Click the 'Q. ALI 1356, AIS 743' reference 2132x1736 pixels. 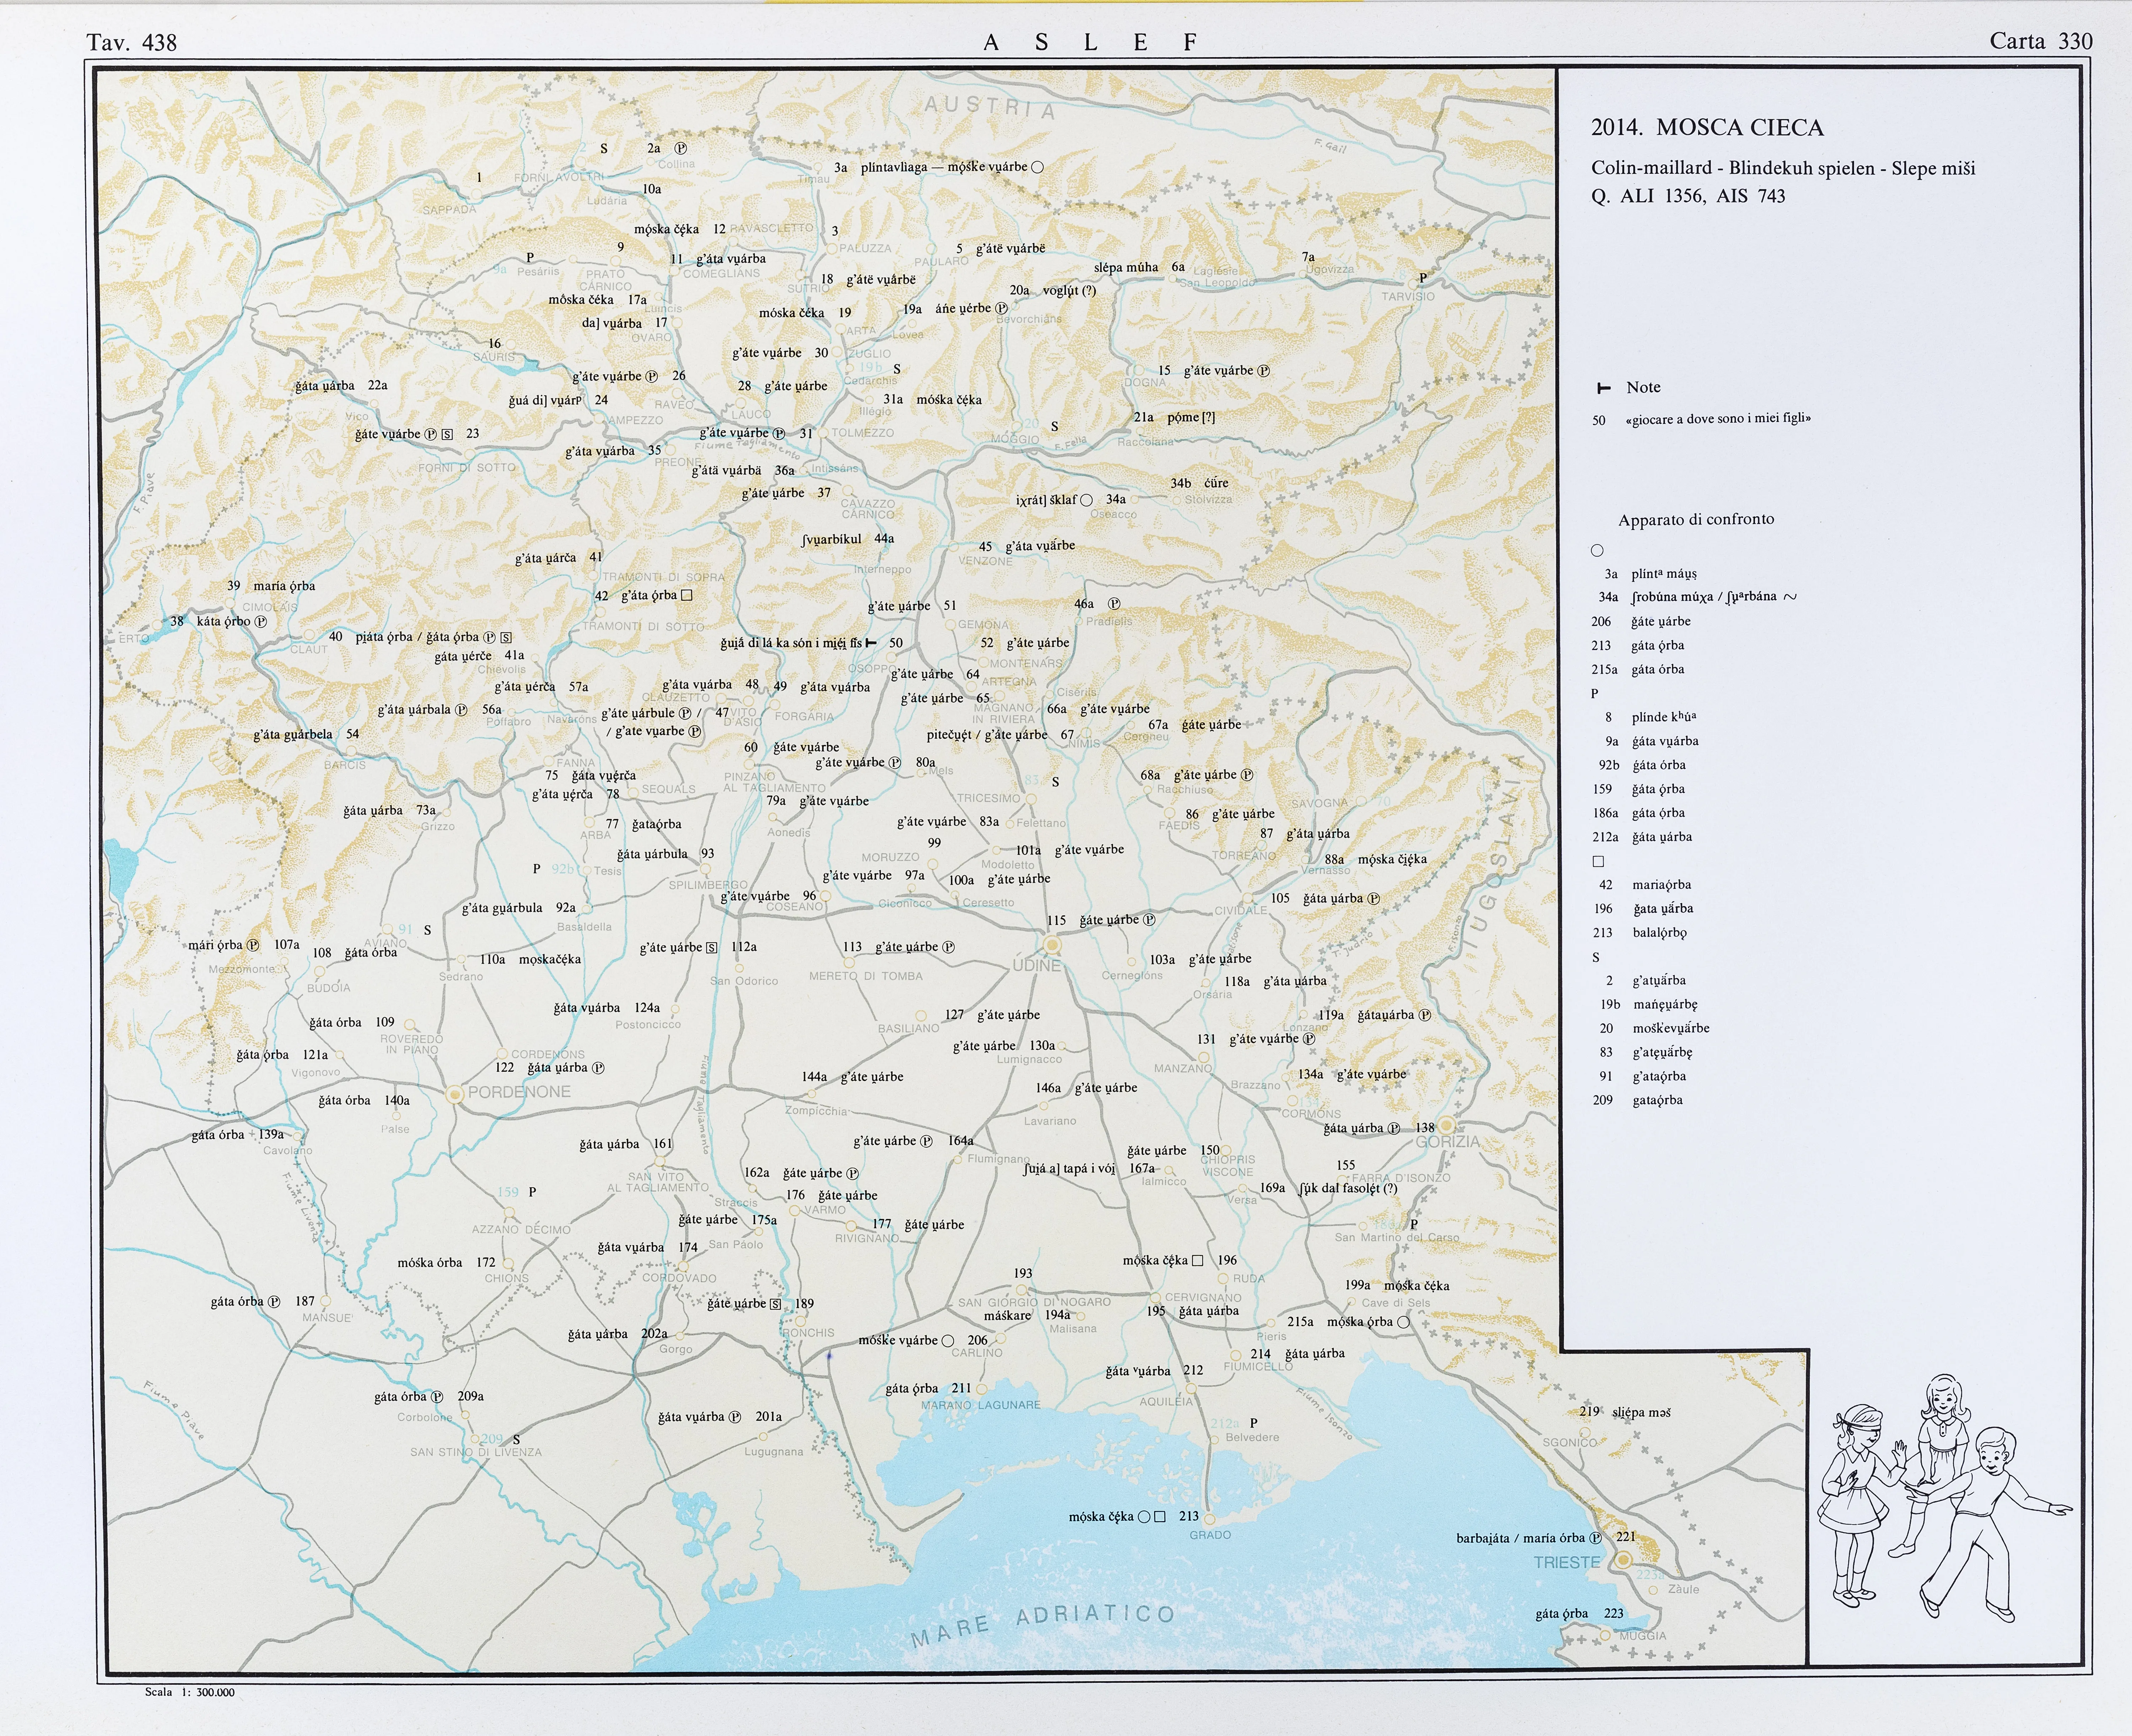[1688, 196]
